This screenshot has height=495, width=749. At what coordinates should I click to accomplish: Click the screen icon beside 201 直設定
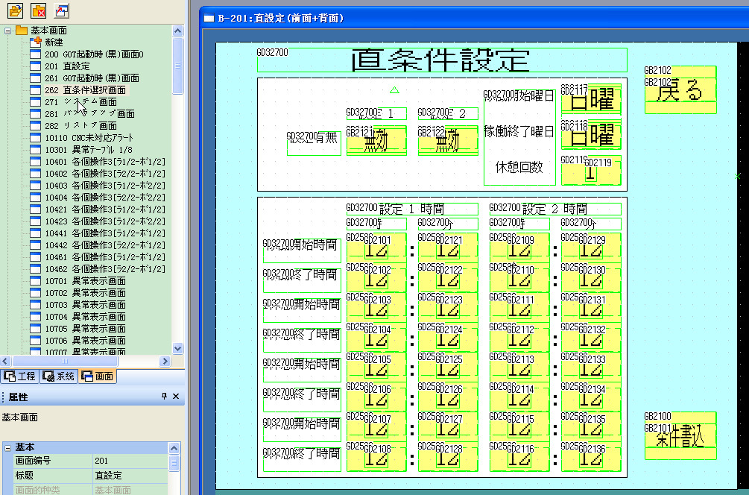34,66
